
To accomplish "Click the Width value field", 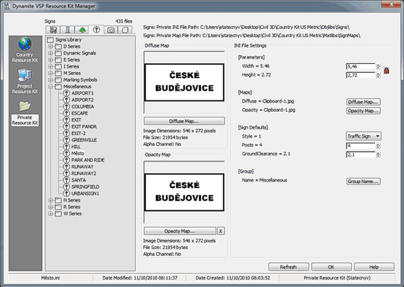I will click(361, 67).
